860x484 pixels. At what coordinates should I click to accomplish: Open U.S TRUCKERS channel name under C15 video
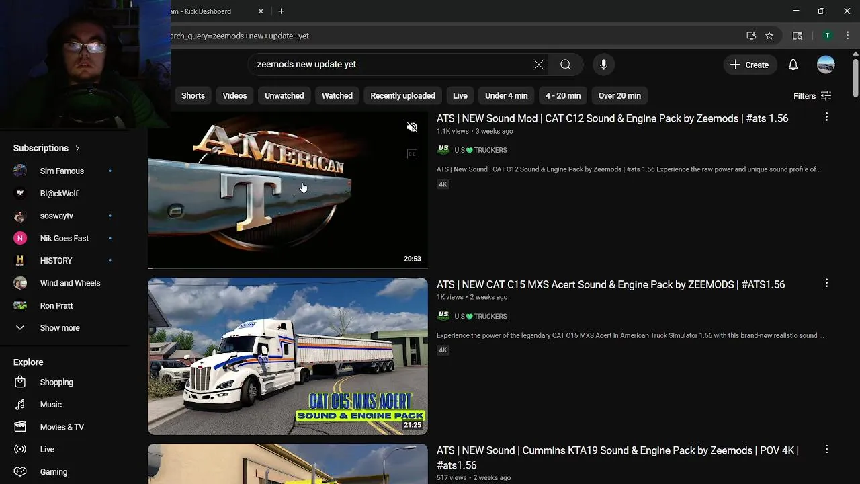click(480, 316)
